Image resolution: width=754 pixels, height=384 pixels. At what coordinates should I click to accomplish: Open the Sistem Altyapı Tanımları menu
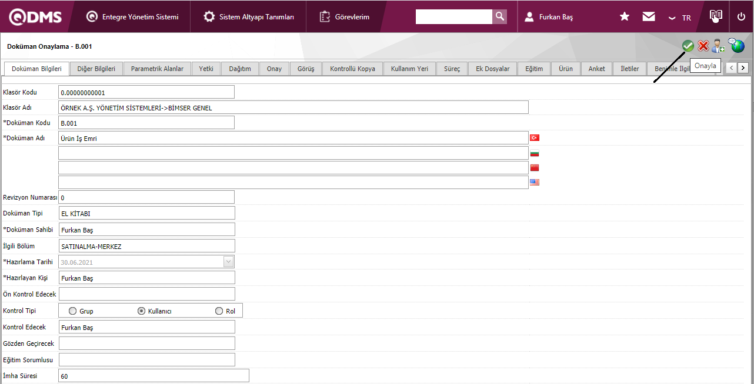[x=249, y=17]
